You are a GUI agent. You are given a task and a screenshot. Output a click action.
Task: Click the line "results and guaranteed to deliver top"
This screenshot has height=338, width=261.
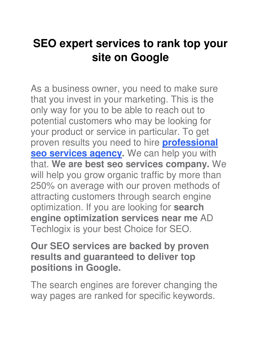click(113, 257)
